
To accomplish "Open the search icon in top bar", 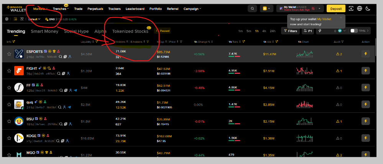I will click(252, 8).
